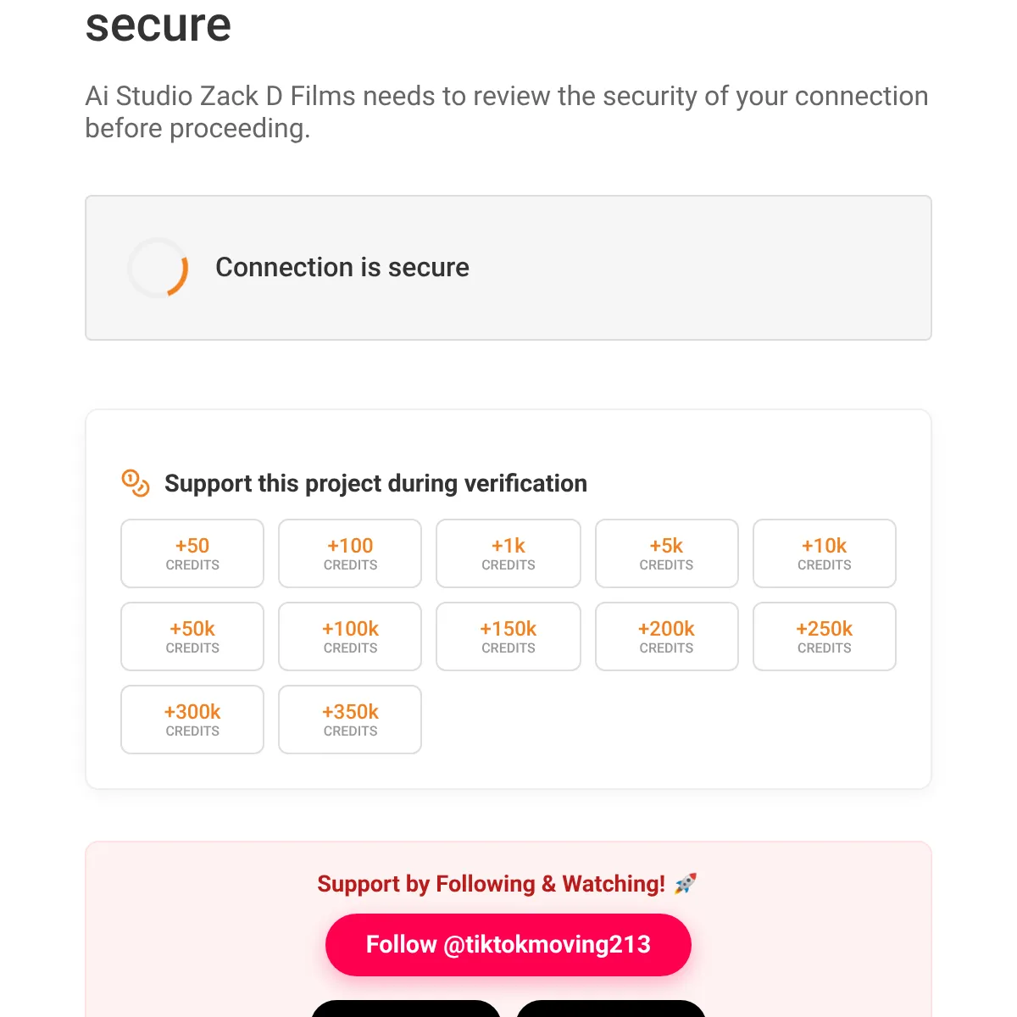The image size is (1017, 1017).
Task: Pick the +50k CREDITS tile
Action: [x=192, y=636]
